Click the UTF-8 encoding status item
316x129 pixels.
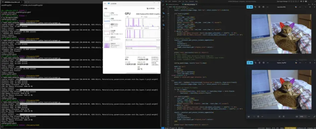pyautogui.click(x=273, y=128)
